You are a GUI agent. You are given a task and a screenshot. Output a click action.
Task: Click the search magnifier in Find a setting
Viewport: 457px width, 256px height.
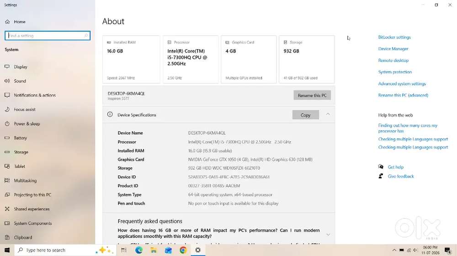click(86, 36)
